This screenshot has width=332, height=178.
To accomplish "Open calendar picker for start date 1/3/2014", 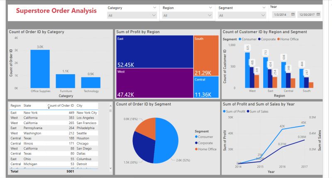I will tap(293, 15).
